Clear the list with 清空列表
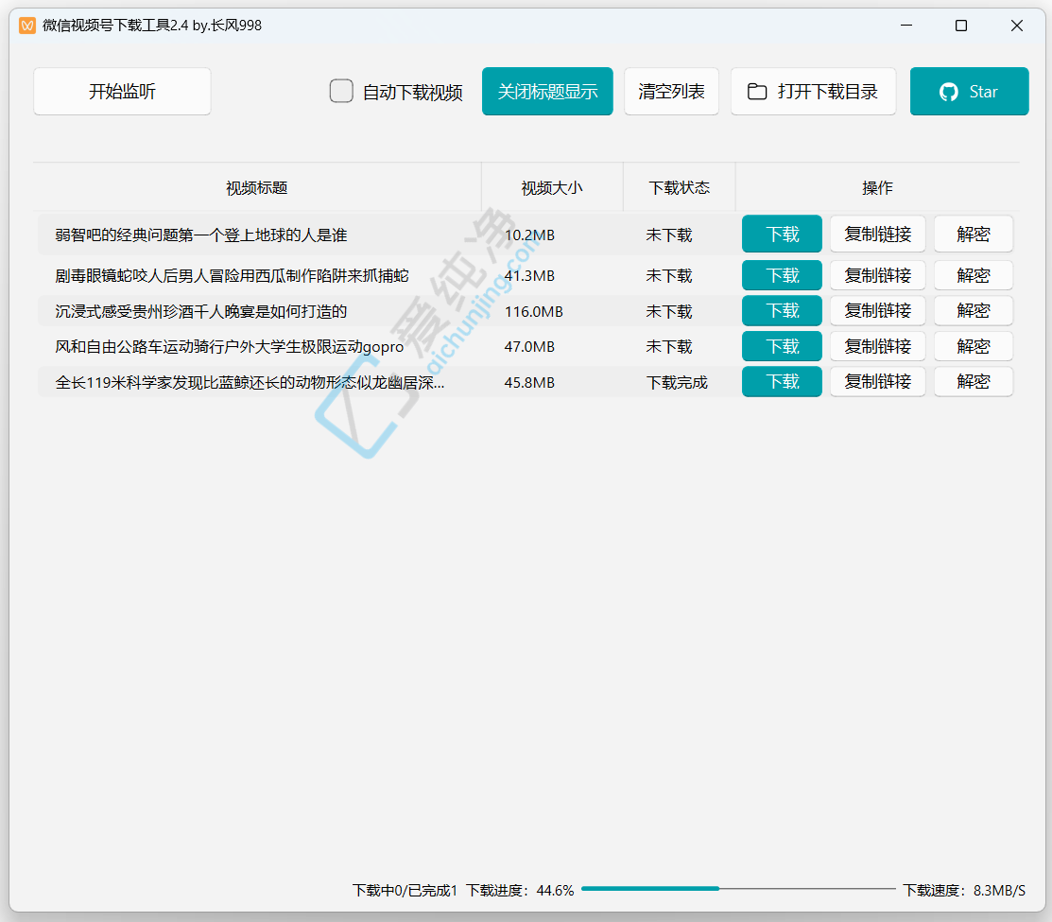 pyautogui.click(x=671, y=92)
